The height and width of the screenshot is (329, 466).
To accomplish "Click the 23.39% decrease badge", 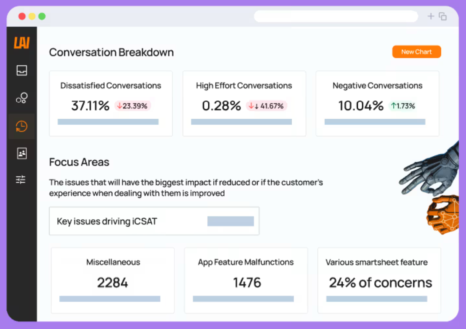I will tap(132, 106).
